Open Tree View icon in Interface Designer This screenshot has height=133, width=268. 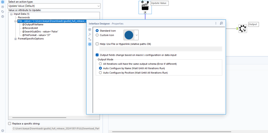coord(90,39)
